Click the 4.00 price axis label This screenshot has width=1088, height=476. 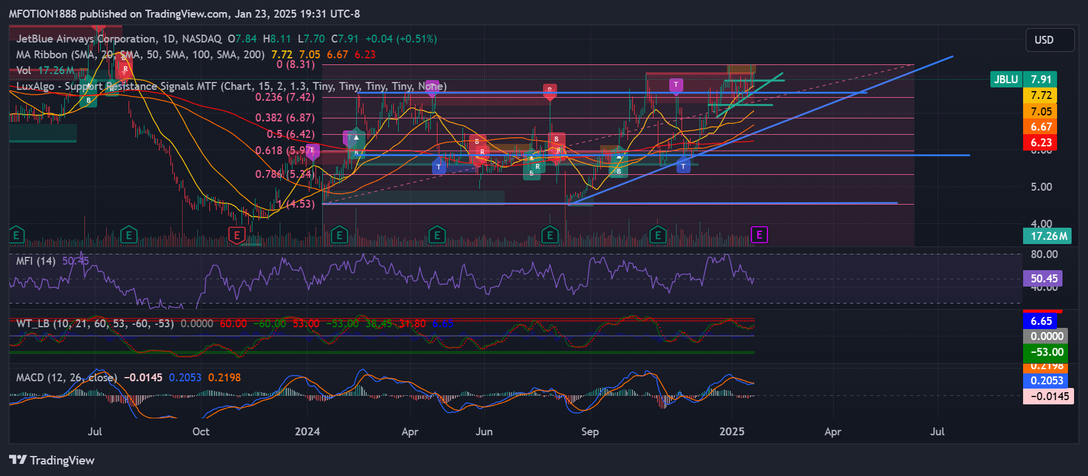1041,224
